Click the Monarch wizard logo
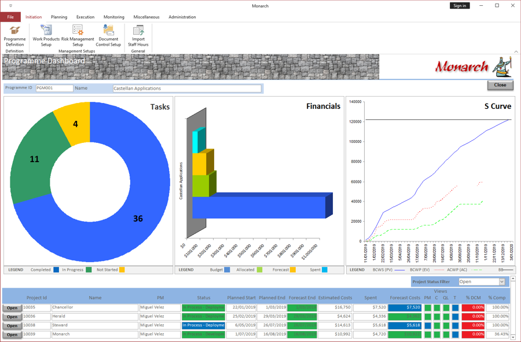 [x=502, y=67]
